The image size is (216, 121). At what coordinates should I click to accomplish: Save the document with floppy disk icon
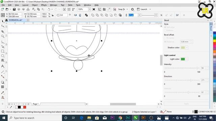[14, 9]
